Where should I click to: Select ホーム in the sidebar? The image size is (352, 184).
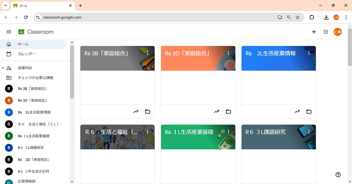(x=33, y=44)
